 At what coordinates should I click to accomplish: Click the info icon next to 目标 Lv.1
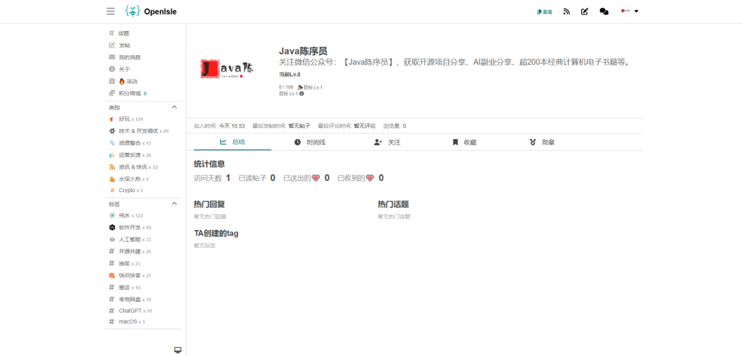pyautogui.click(x=301, y=94)
